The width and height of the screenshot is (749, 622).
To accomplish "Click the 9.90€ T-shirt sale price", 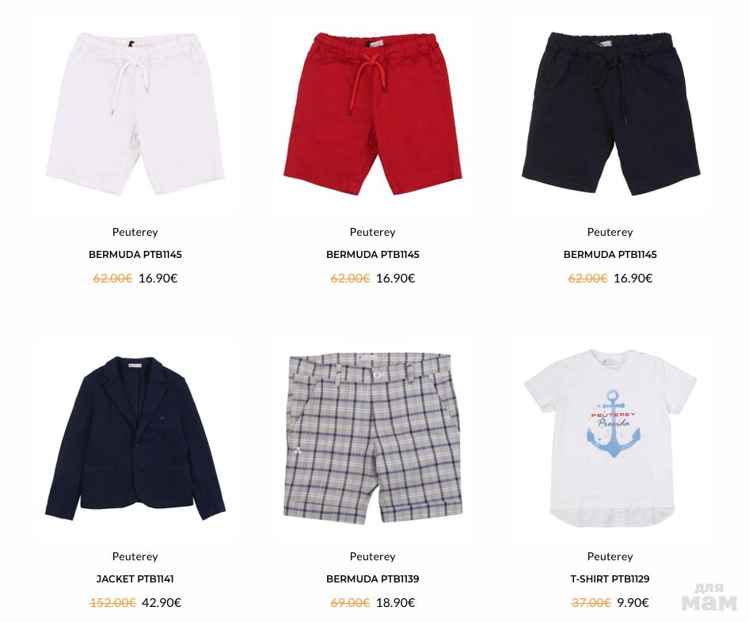I will pos(633,603).
